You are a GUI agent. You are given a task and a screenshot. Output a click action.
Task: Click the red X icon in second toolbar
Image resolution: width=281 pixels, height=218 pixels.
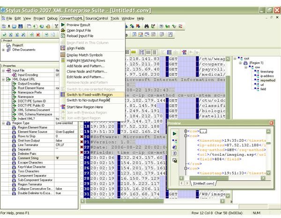click(x=38, y=35)
